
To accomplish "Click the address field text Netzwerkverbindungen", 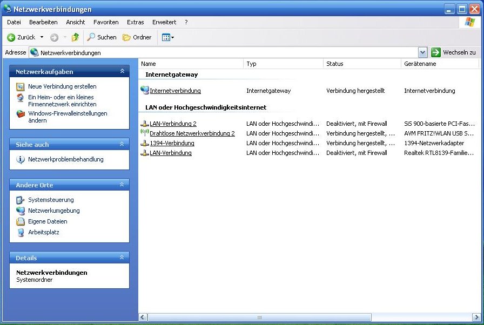I will (71, 53).
